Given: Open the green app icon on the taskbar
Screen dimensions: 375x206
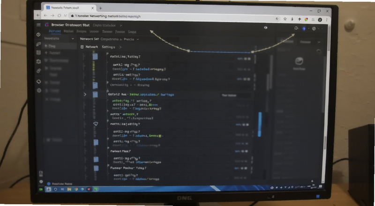Looking at the screenshot, I should coord(96,189).
